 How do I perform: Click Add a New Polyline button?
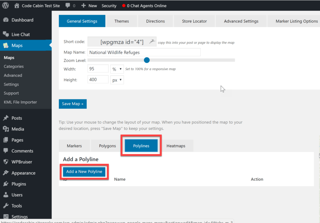click(x=84, y=171)
